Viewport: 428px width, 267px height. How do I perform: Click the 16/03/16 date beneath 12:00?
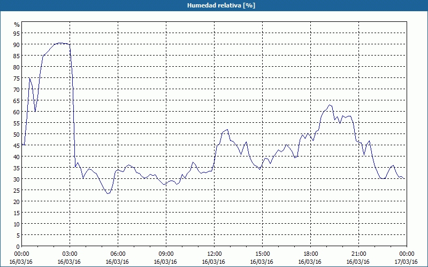[x=213, y=262]
